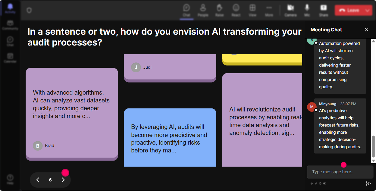
Task: Open the More options menu
Action: (x=269, y=10)
